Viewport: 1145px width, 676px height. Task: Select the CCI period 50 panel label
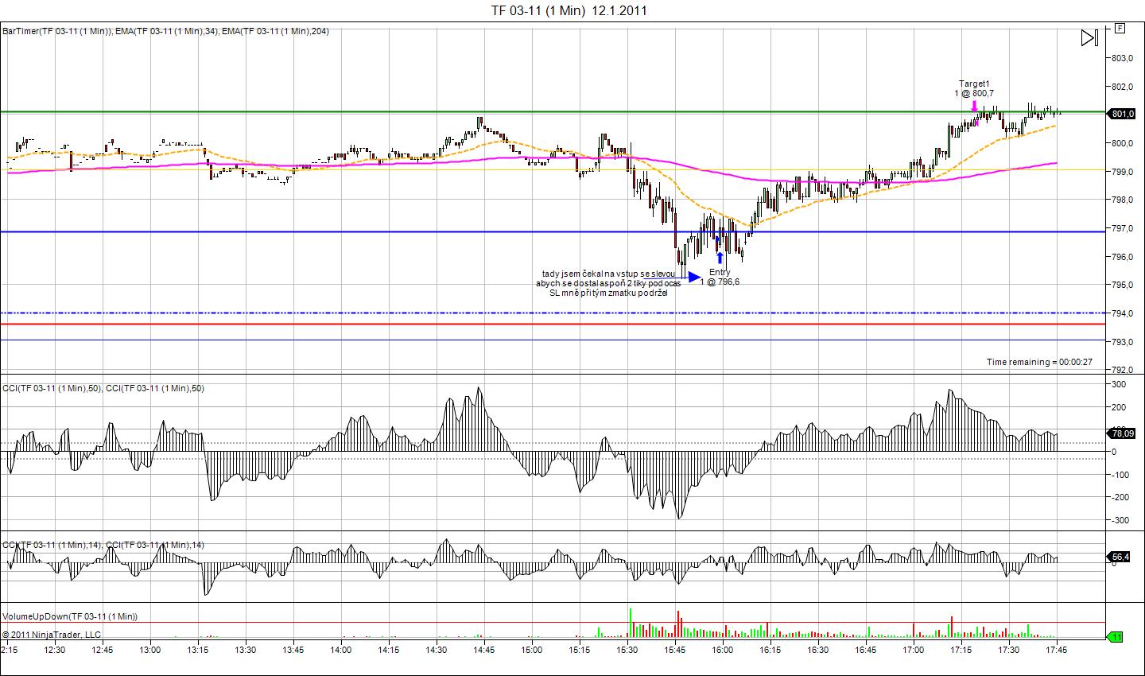coord(103,388)
